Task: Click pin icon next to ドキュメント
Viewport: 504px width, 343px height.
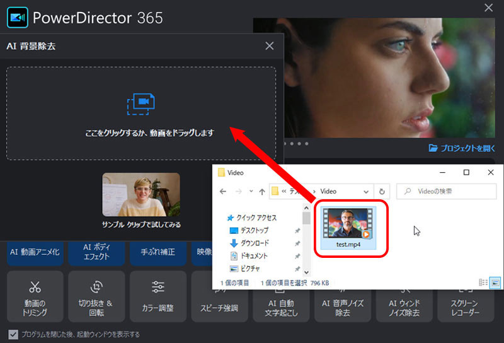Action: [x=297, y=256]
